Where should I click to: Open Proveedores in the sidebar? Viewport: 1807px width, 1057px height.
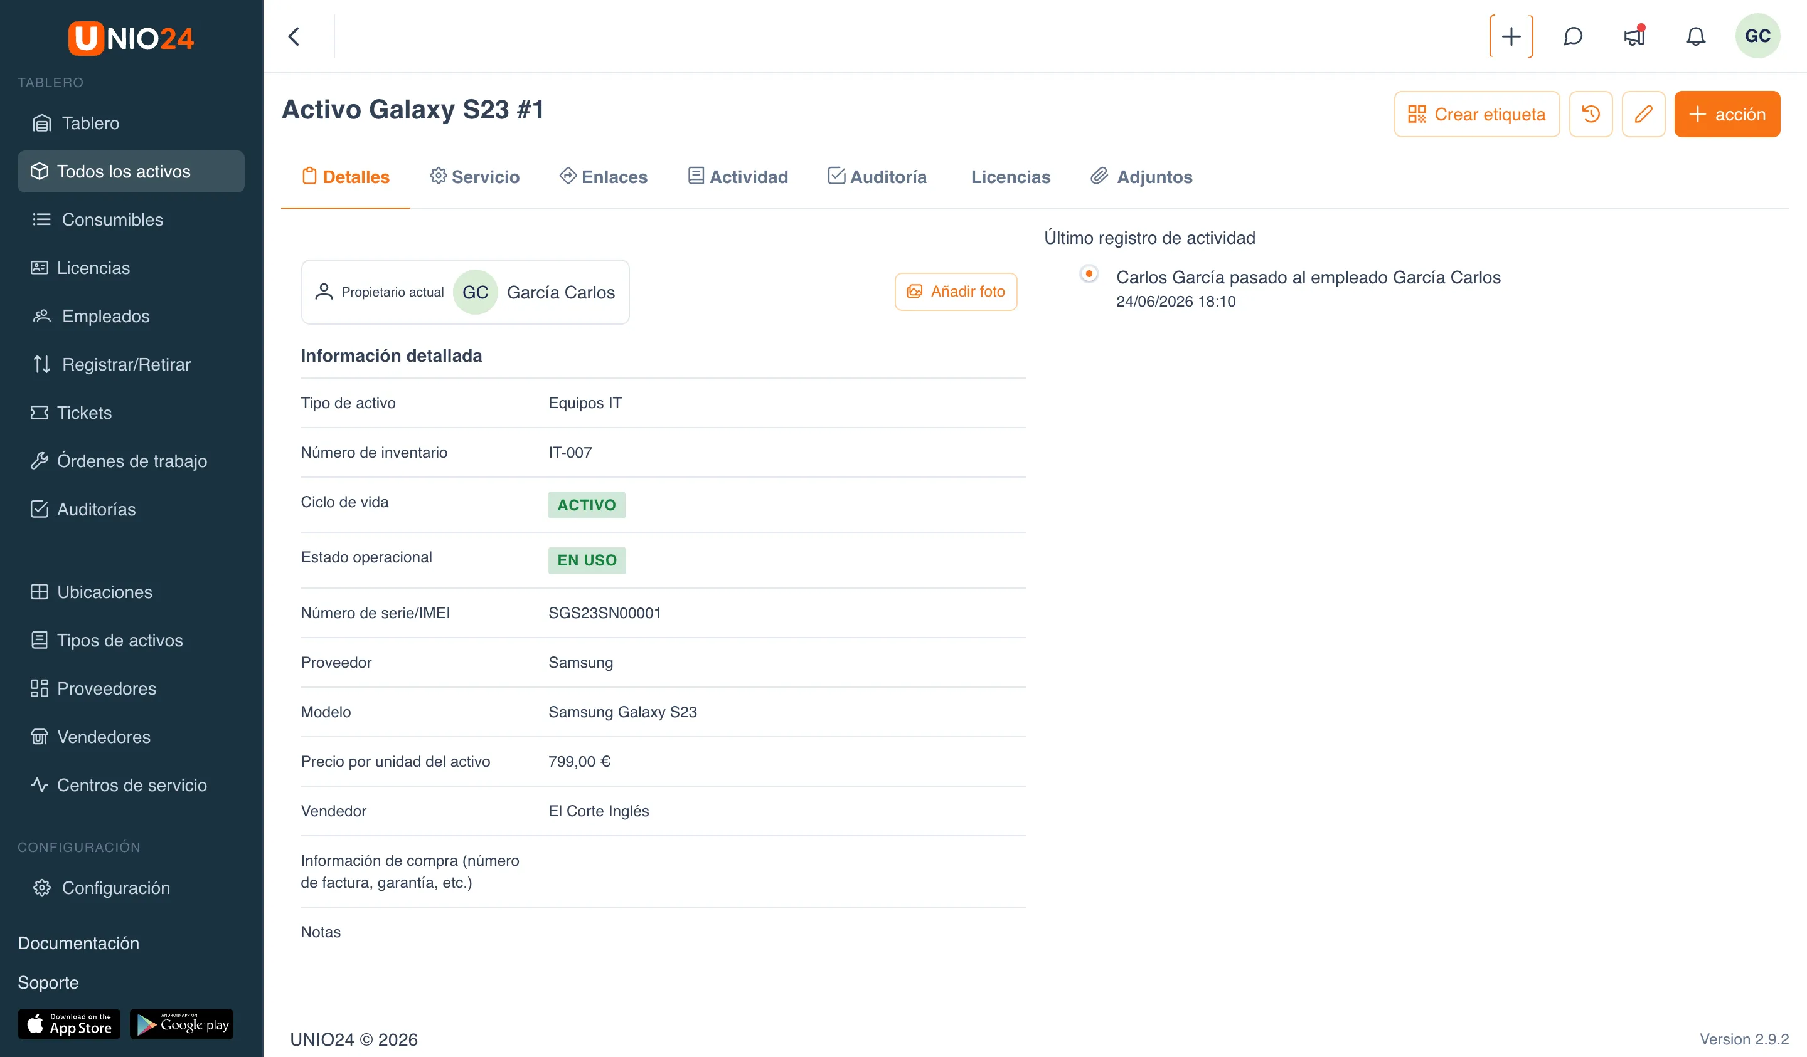(x=131, y=688)
